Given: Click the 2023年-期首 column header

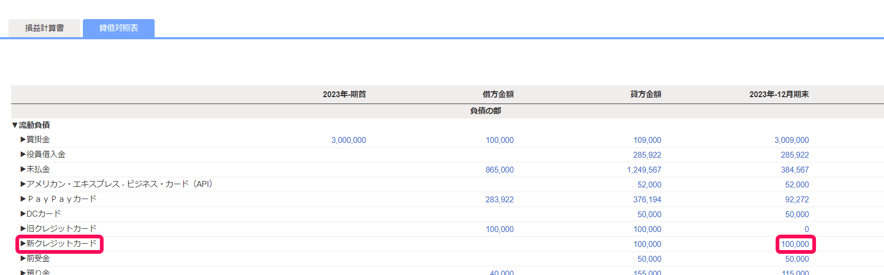Looking at the screenshot, I should pyautogui.click(x=344, y=94).
